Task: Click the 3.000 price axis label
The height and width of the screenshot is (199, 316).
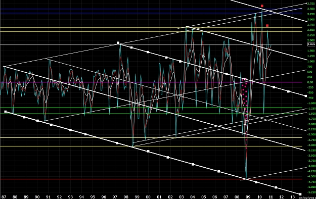Action: (311, 20)
